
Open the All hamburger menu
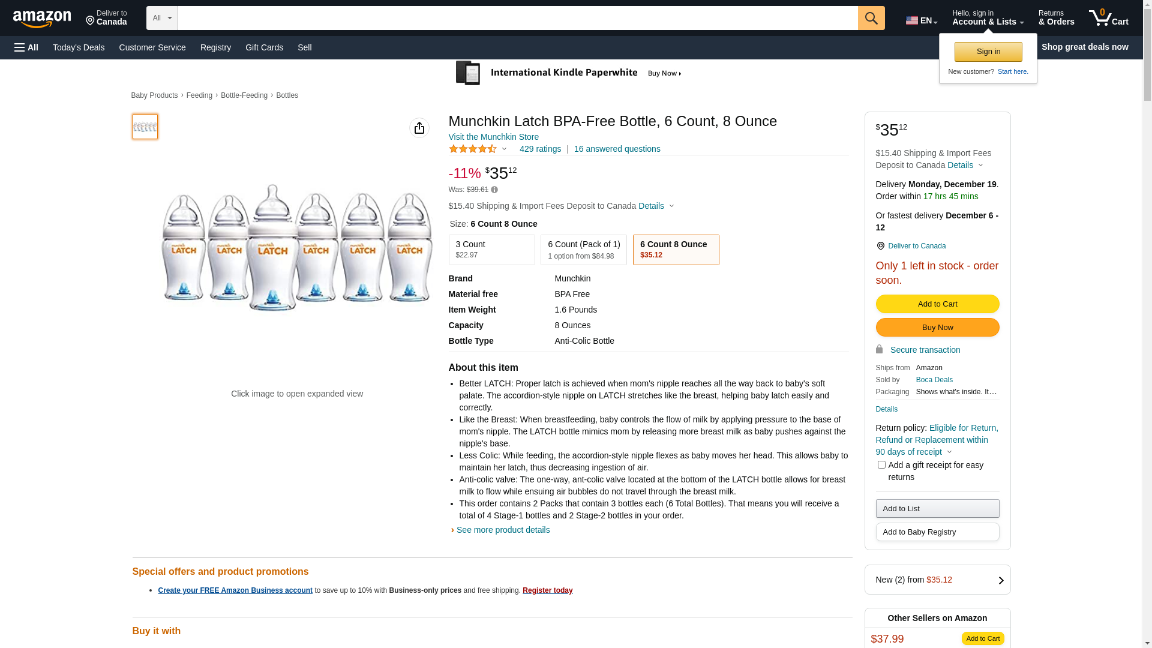coord(26,47)
